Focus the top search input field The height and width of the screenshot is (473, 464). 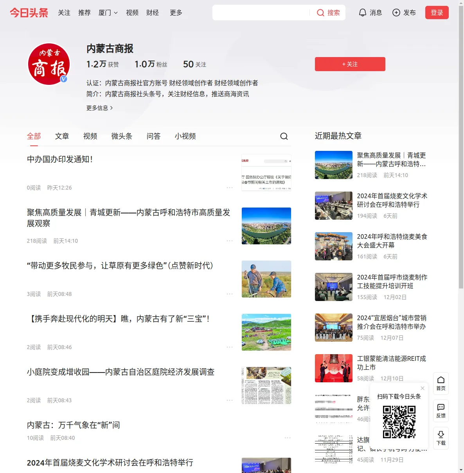click(261, 13)
